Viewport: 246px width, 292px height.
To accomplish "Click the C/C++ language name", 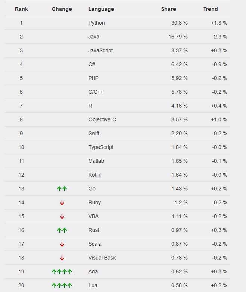I will click(x=96, y=92).
